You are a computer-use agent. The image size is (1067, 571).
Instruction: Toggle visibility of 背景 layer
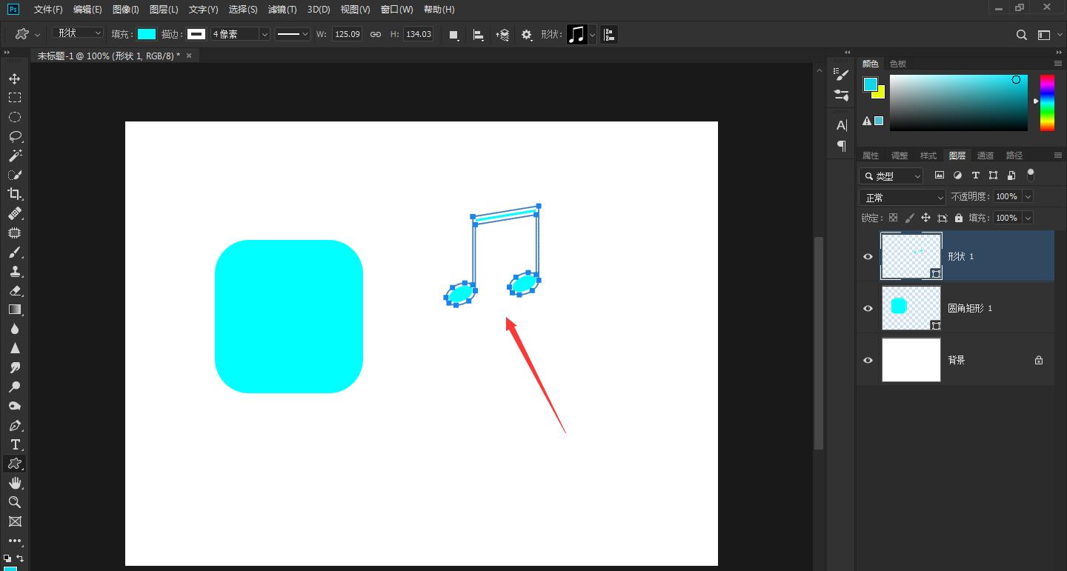click(x=868, y=360)
